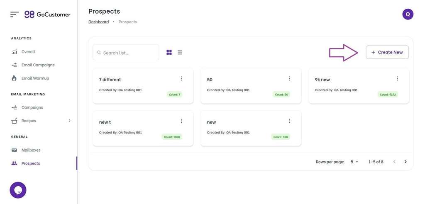The image size is (425, 204).
Task: Click Prospects breadcrumb text
Action: click(128, 22)
